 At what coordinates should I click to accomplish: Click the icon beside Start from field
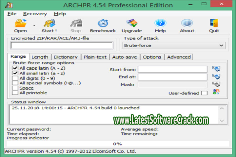pos(216,69)
